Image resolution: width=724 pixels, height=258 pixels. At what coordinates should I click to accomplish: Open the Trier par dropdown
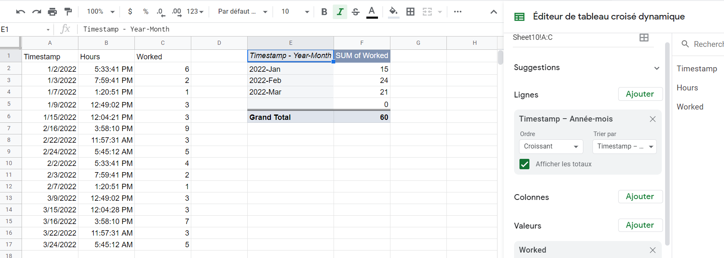(624, 146)
